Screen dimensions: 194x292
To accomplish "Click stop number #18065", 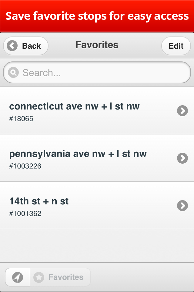I will 21,119.
